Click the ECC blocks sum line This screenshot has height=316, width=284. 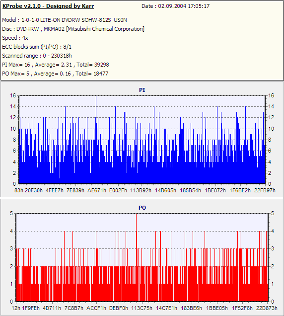[x=37, y=47]
